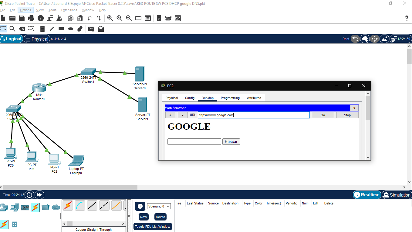412x232 pixels.
Task: Click the browser forward '>' button
Action: tap(183, 115)
